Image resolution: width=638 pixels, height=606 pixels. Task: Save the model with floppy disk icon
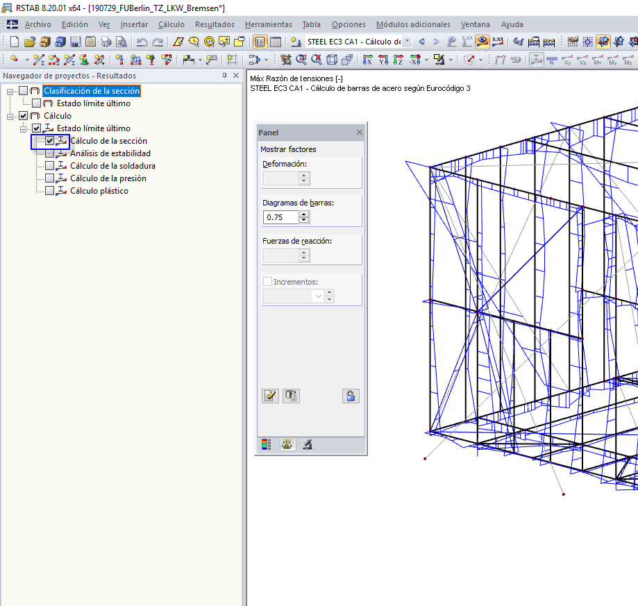(75, 42)
